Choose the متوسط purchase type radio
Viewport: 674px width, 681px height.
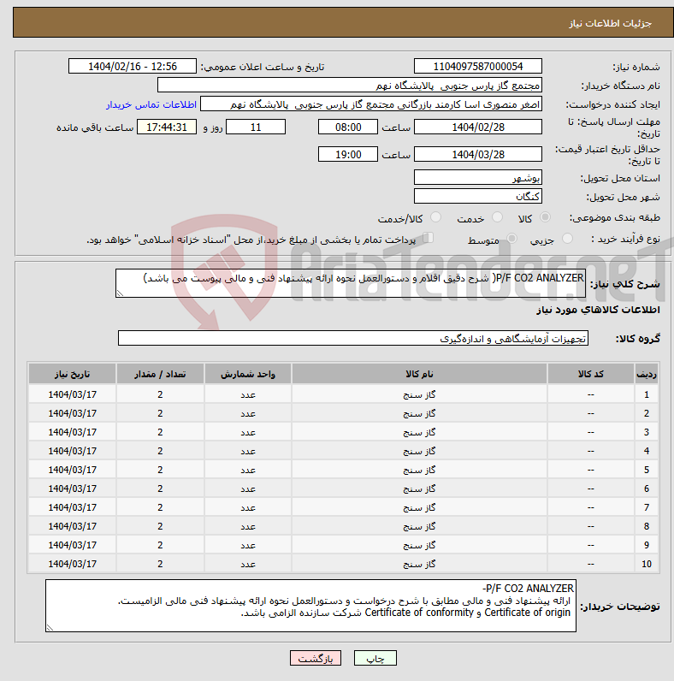point(512,239)
